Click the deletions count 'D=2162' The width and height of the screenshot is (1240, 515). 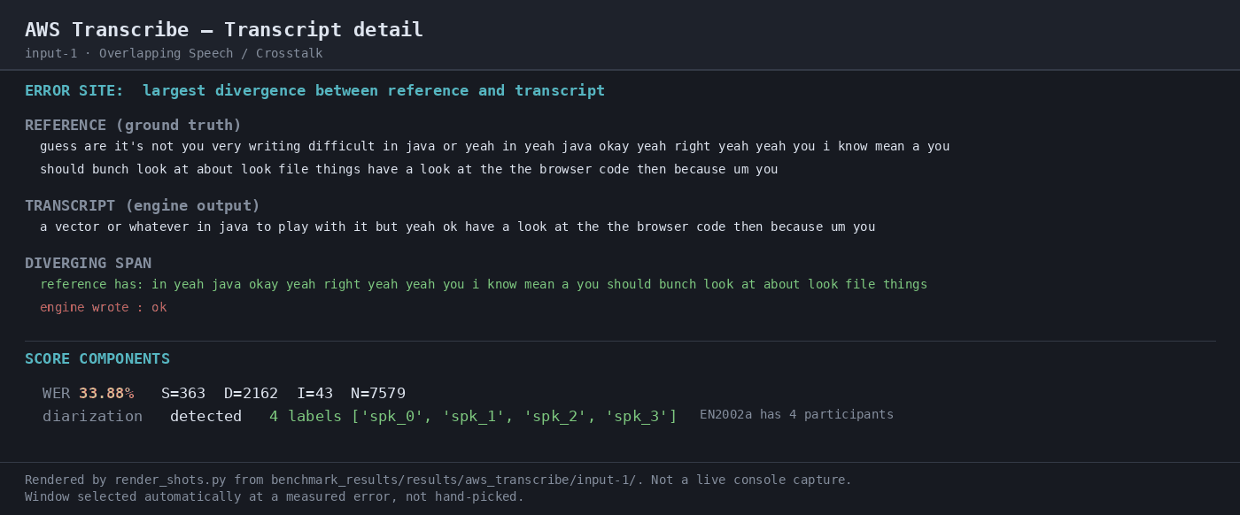coord(251,394)
